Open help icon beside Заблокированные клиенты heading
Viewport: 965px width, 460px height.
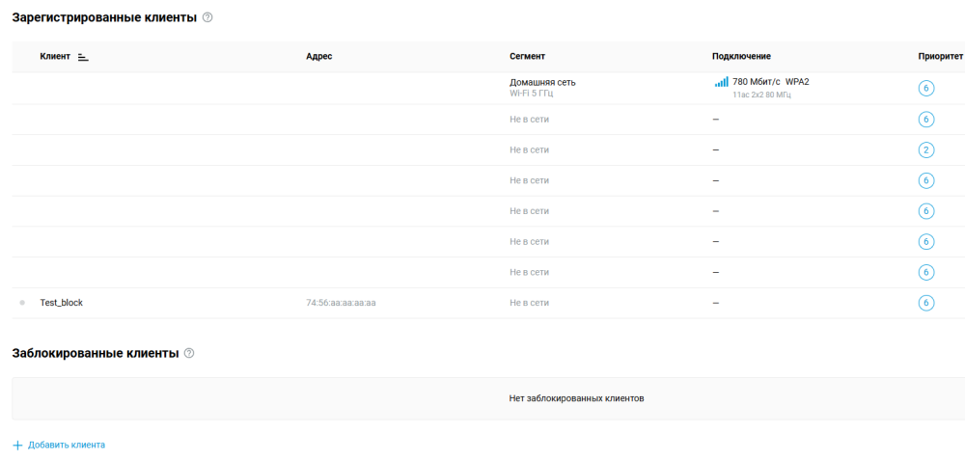tap(189, 353)
